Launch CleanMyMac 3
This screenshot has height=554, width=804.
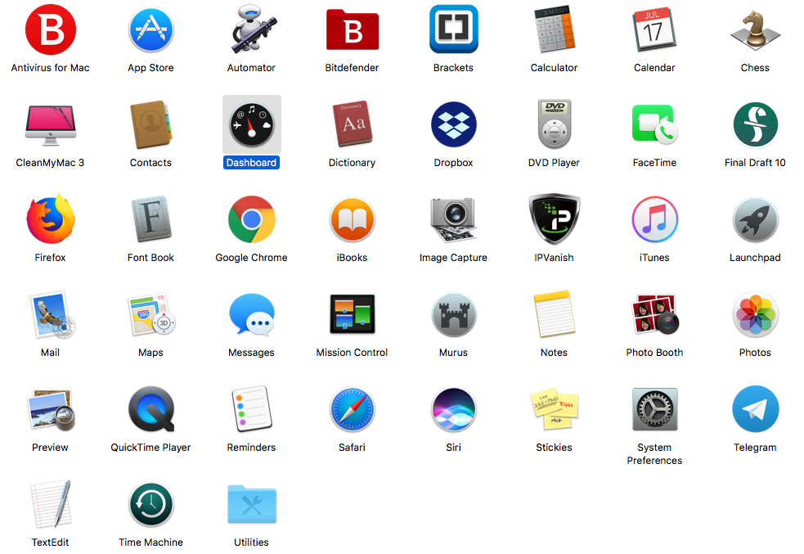tap(50, 124)
